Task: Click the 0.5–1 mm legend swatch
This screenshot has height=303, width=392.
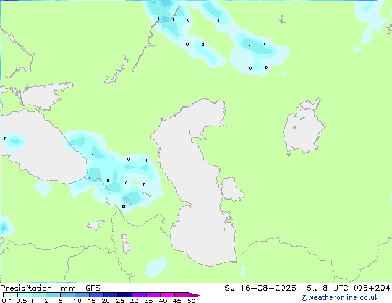Action: pos(25,295)
